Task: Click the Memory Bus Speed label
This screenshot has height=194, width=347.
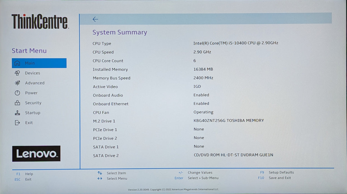Action: (x=112, y=78)
